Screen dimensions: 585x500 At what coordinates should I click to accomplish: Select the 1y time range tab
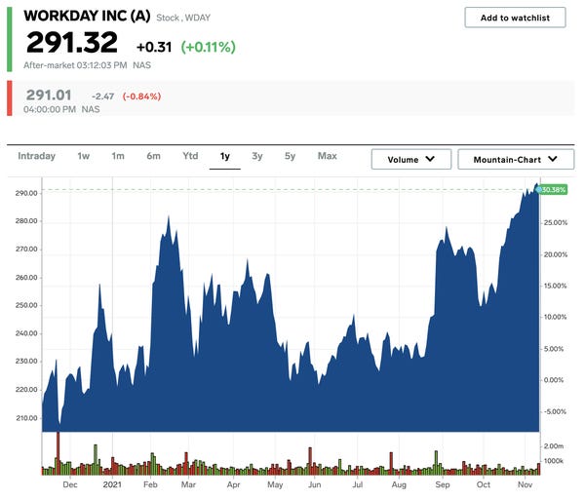(224, 156)
